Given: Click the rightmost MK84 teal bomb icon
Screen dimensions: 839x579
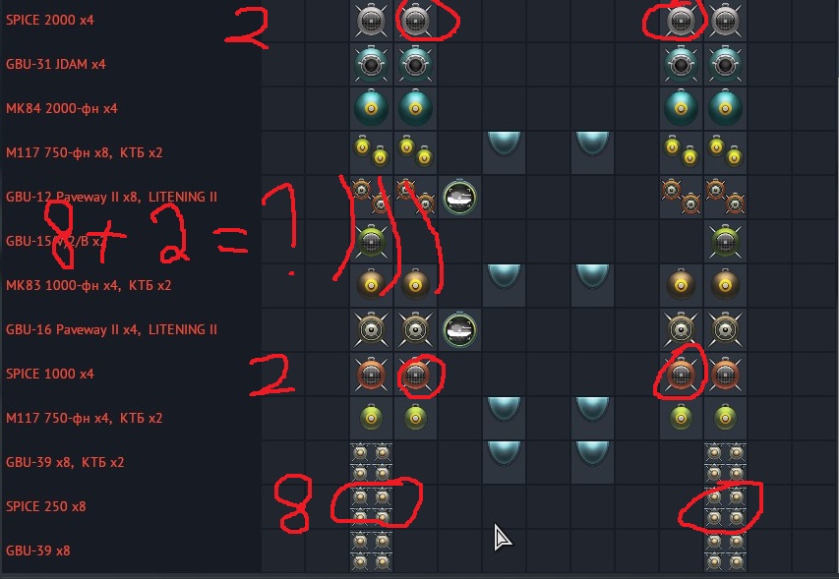Looking at the screenshot, I should tap(725, 108).
